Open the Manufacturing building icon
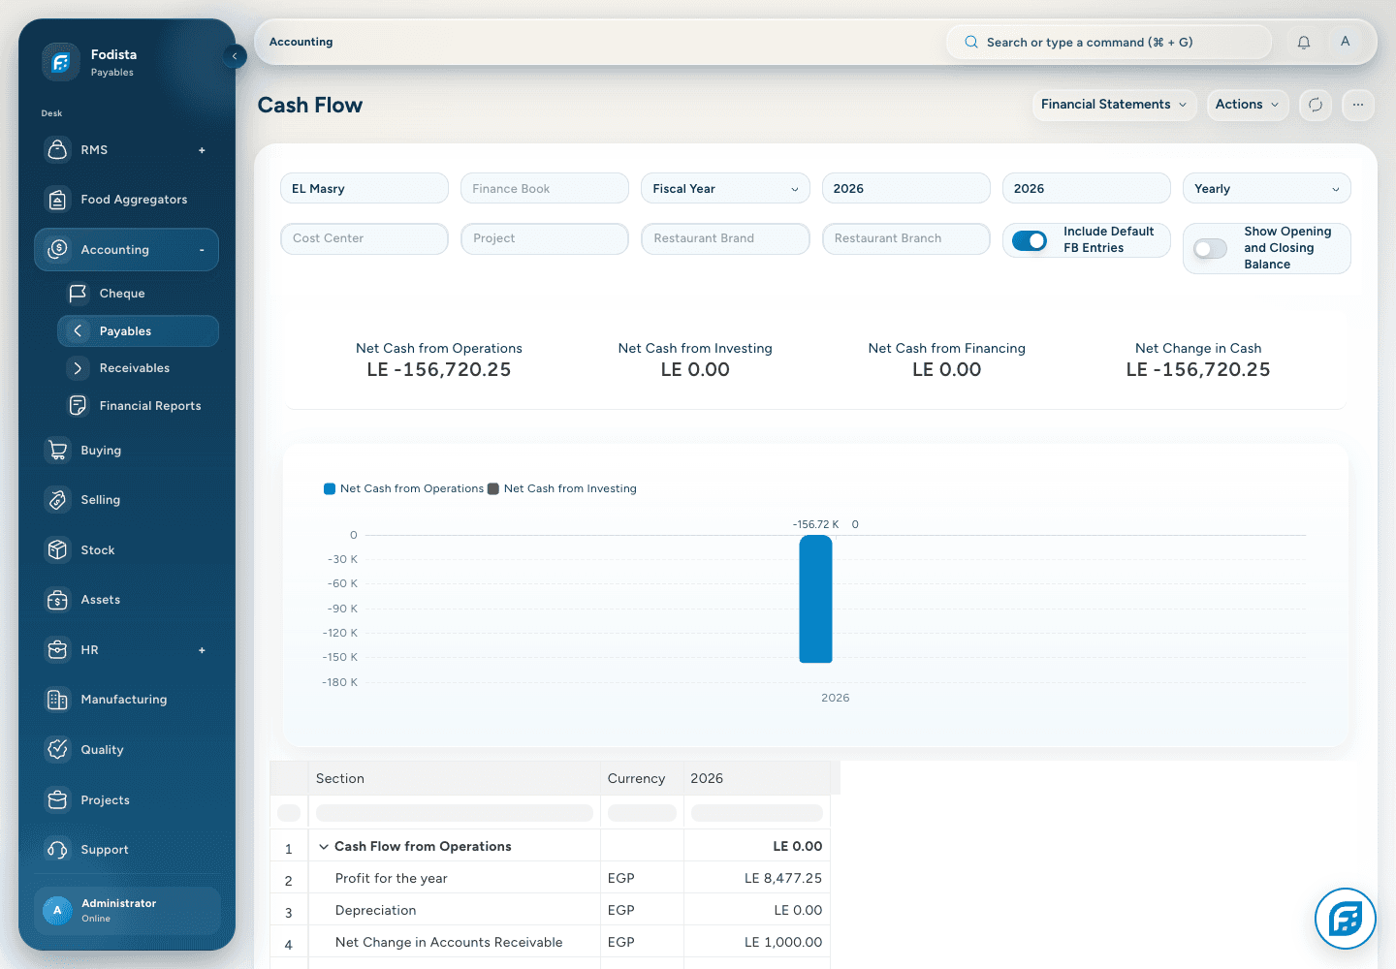Screen dimensions: 1396x969 [58, 700]
